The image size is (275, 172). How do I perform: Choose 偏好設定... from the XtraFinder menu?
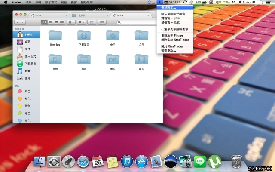click(175, 8)
